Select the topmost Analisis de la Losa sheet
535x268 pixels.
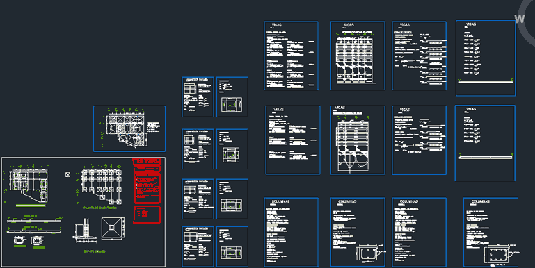198,97
